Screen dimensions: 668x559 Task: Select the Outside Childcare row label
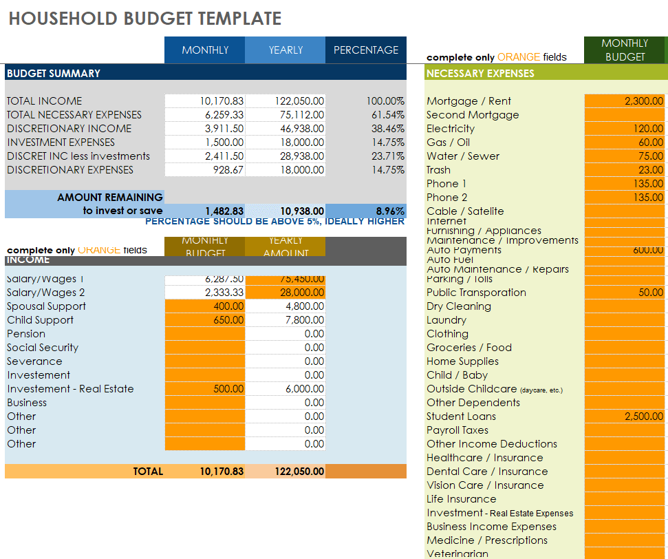pyautogui.click(x=495, y=389)
